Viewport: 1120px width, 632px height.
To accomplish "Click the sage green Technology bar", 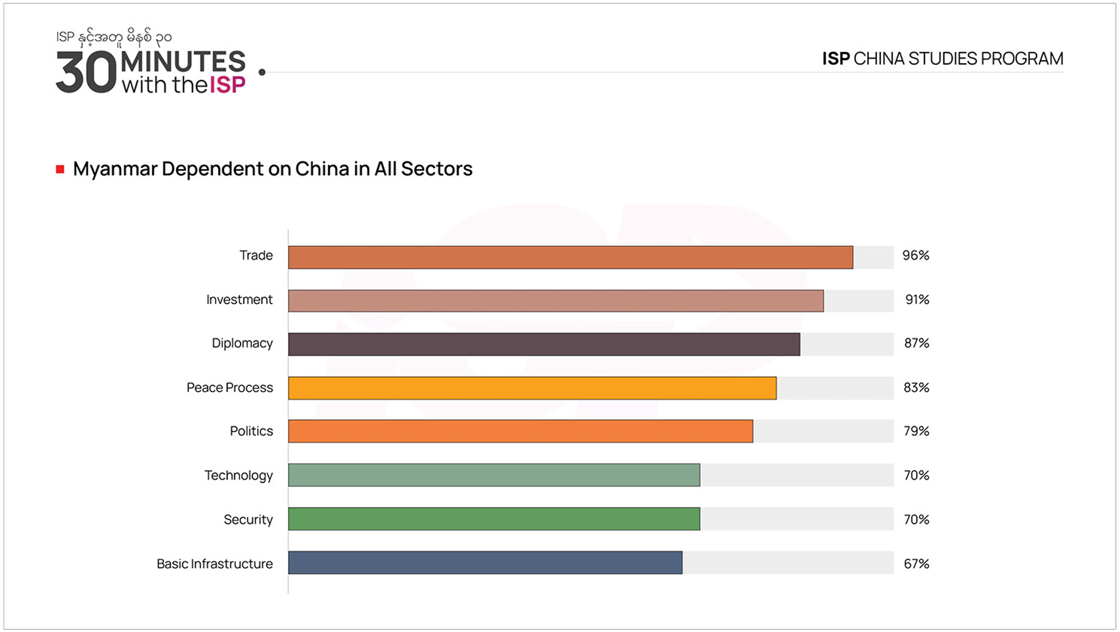I will point(494,475).
